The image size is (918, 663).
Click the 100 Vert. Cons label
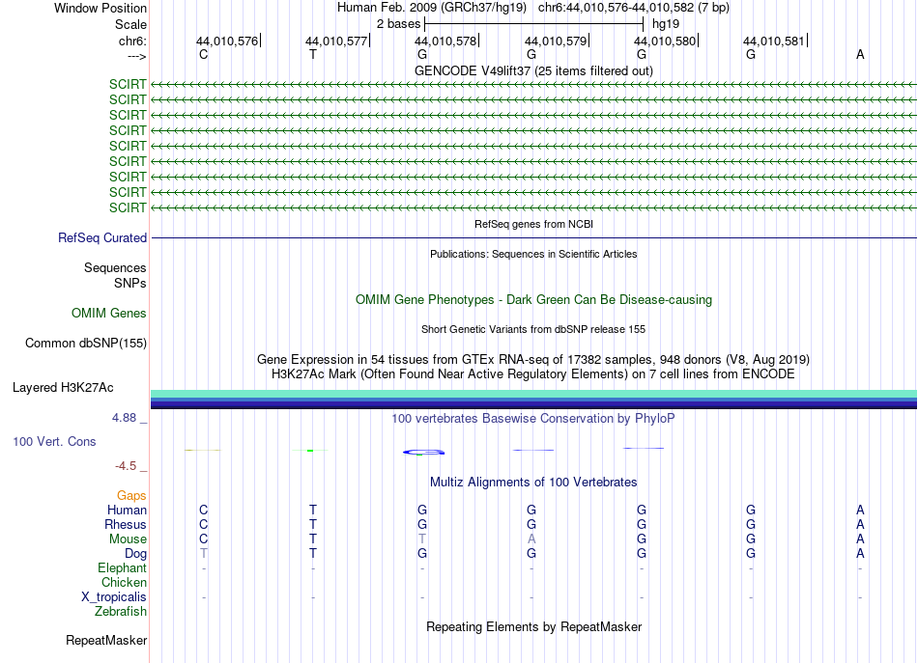click(x=54, y=441)
